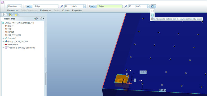Click the first direction 1 Edge collector
The height and width of the screenshot is (96, 207).
(x=46, y=6)
